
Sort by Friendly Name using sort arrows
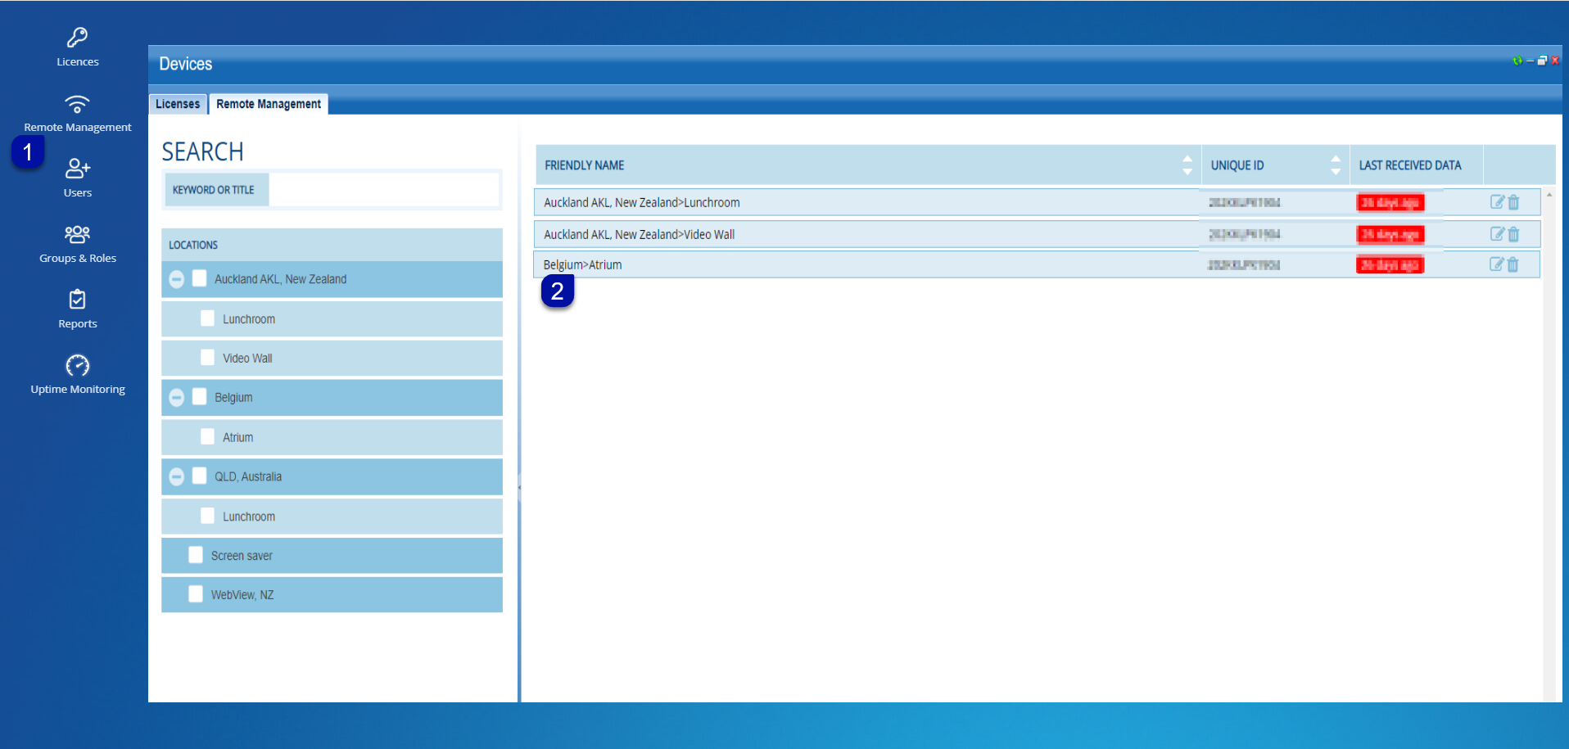tap(1187, 165)
